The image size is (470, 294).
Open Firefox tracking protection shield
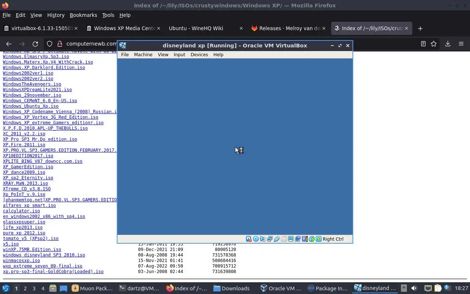coord(50,44)
